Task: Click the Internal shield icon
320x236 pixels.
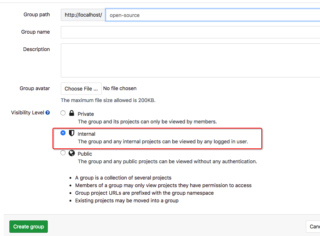Action: 72,133
